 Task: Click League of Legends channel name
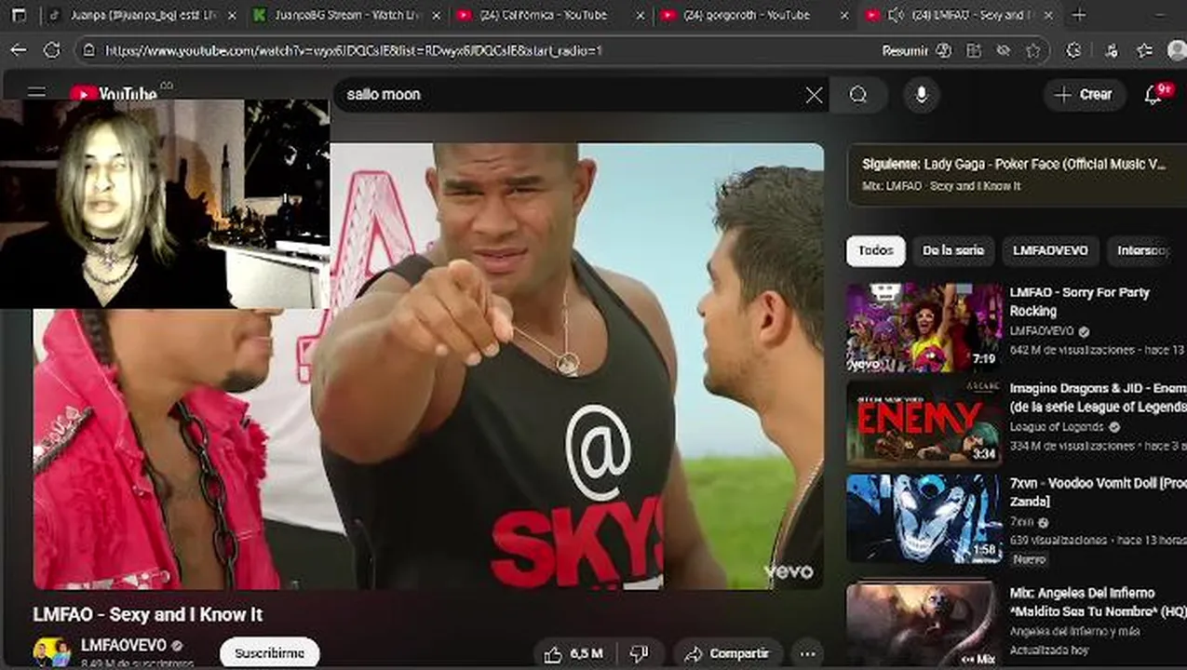(1056, 427)
